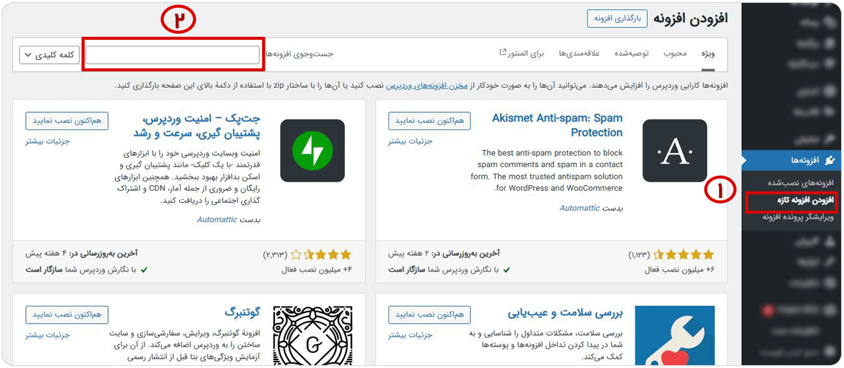
Task: Open افزونه‌های نصب‌شده in the sidebar submenu
Action: tap(799, 183)
